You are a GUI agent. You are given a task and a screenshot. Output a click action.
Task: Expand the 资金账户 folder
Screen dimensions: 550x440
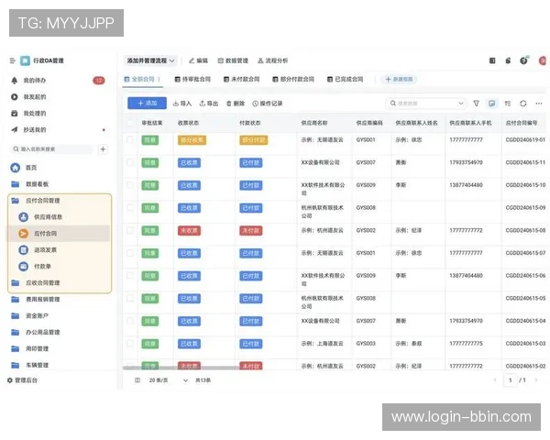pos(30,315)
